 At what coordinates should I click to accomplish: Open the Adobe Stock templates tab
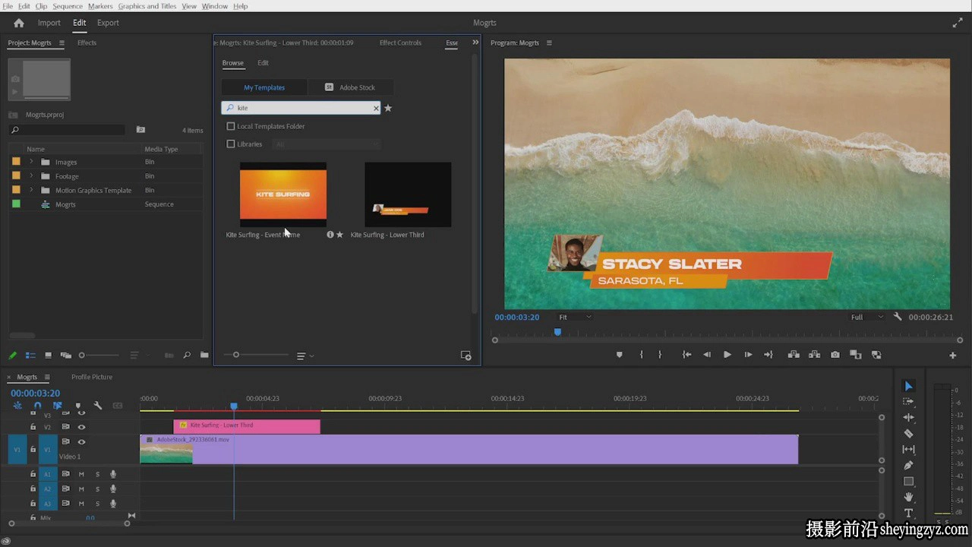(x=350, y=87)
